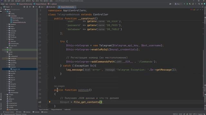
Task: Open Terminal tool window
Action: point(36,112)
